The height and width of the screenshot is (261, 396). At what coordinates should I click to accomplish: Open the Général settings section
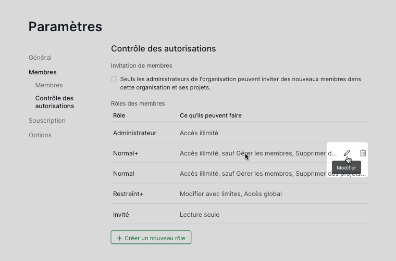tap(40, 58)
